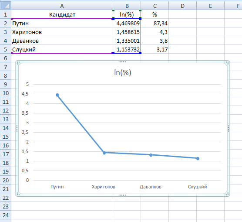This screenshot has height=222, width=242.
Task: Select row 24 header
Action: click(6, 215)
